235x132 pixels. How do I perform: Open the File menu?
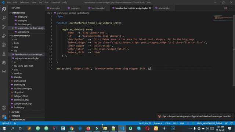[x=9, y=3]
